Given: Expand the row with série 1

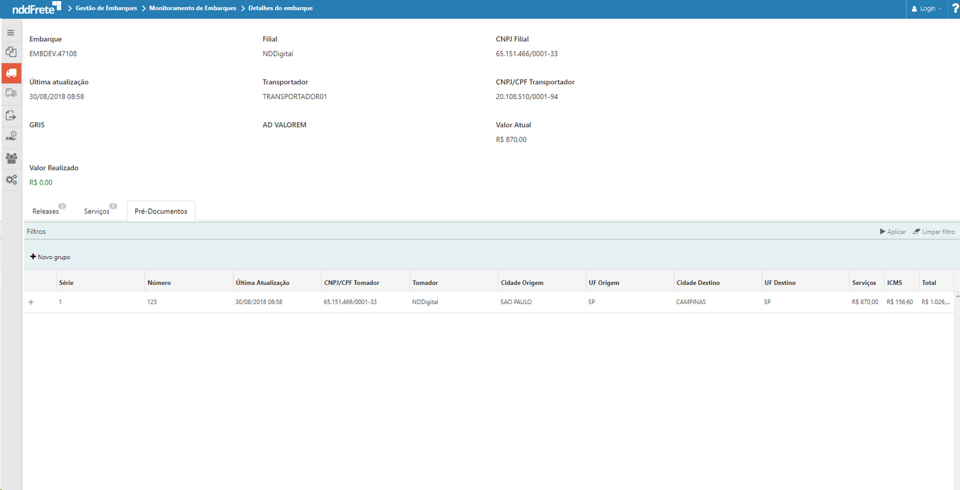Looking at the screenshot, I should [x=31, y=302].
